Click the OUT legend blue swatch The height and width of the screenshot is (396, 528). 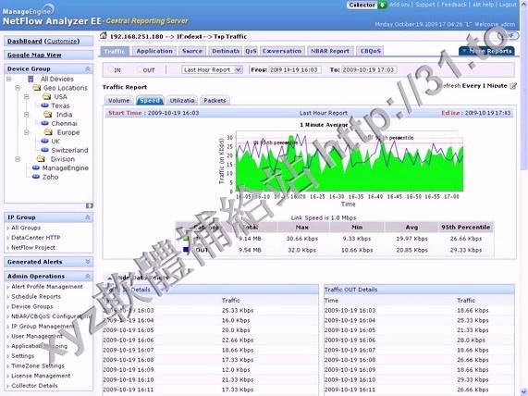[186, 250]
